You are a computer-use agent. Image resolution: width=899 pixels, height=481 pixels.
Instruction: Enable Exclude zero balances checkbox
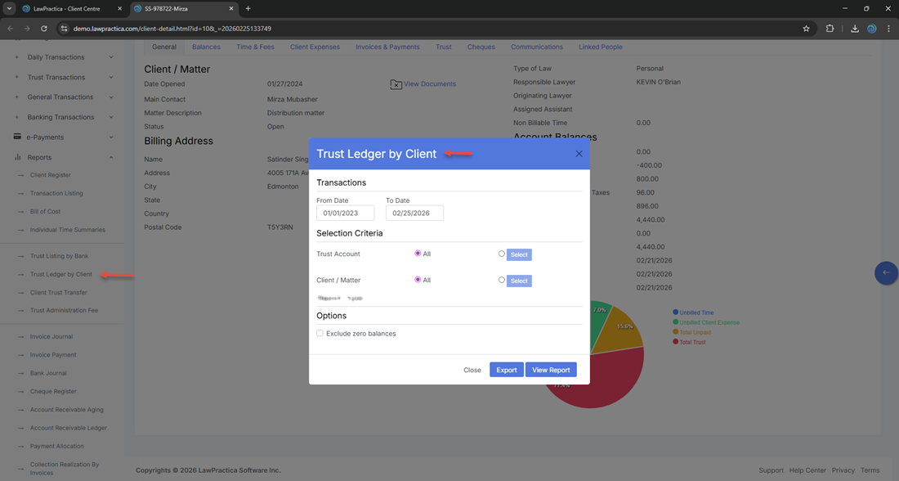[320, 333]
